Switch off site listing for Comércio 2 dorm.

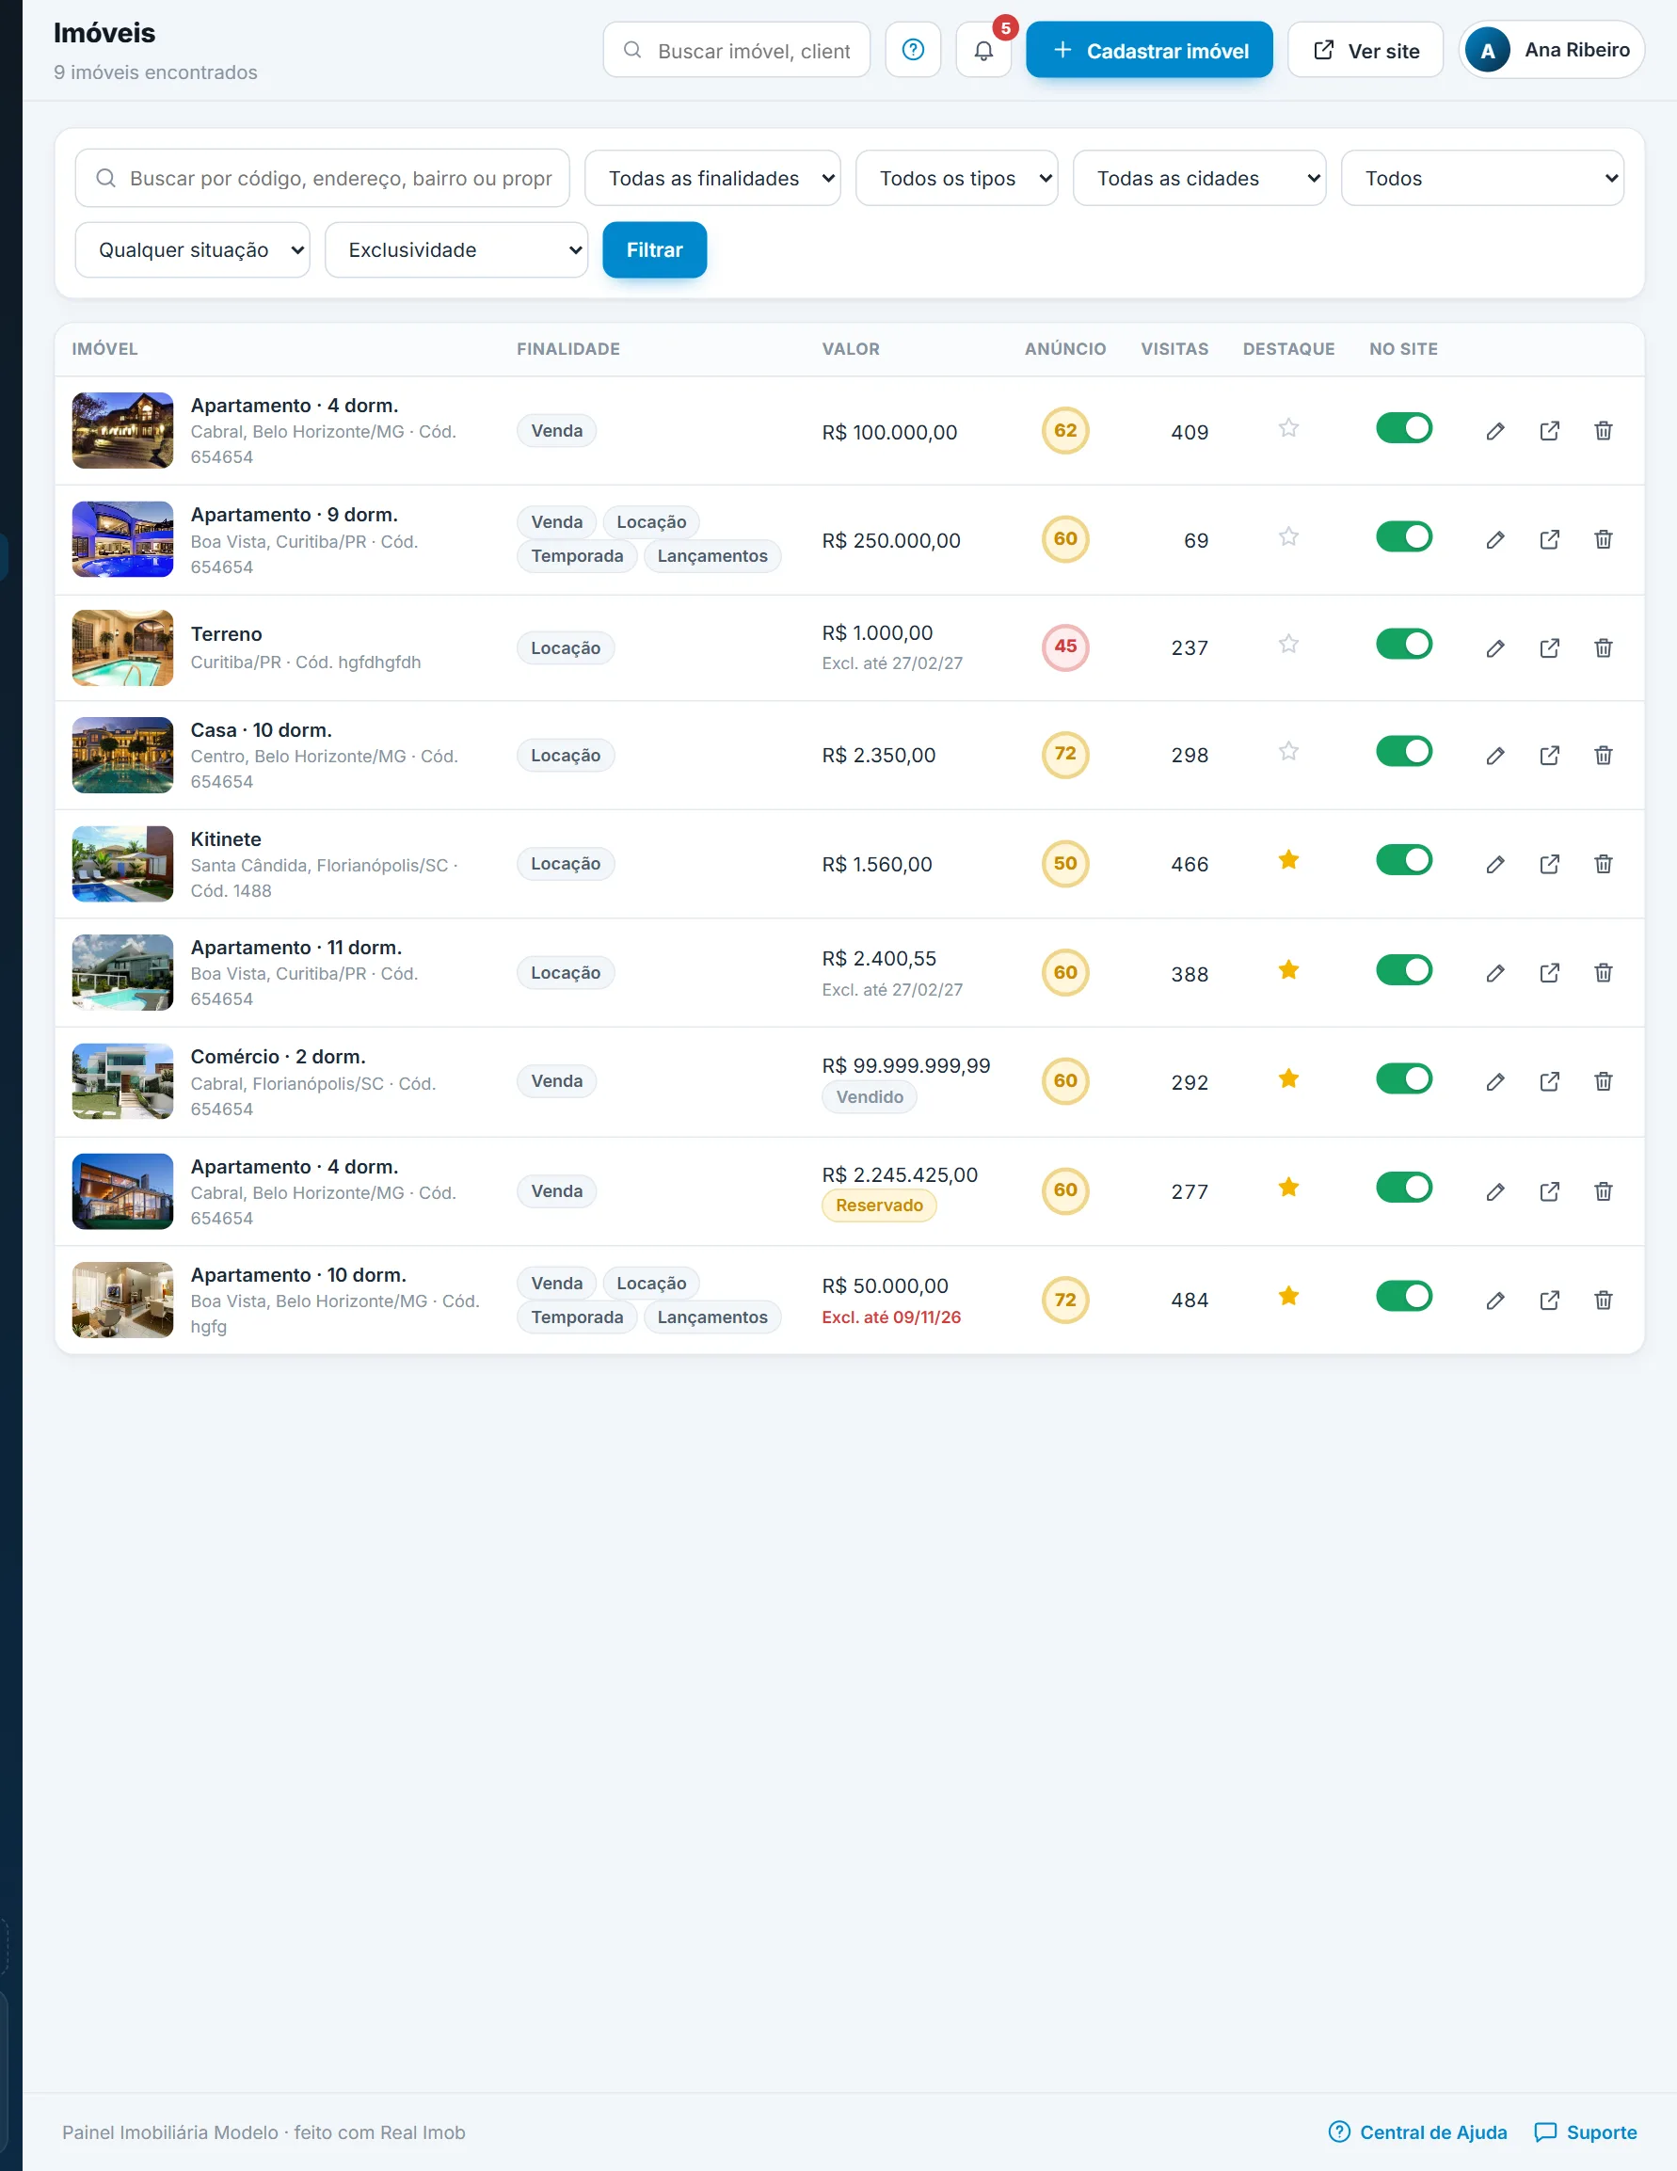1404,1078
